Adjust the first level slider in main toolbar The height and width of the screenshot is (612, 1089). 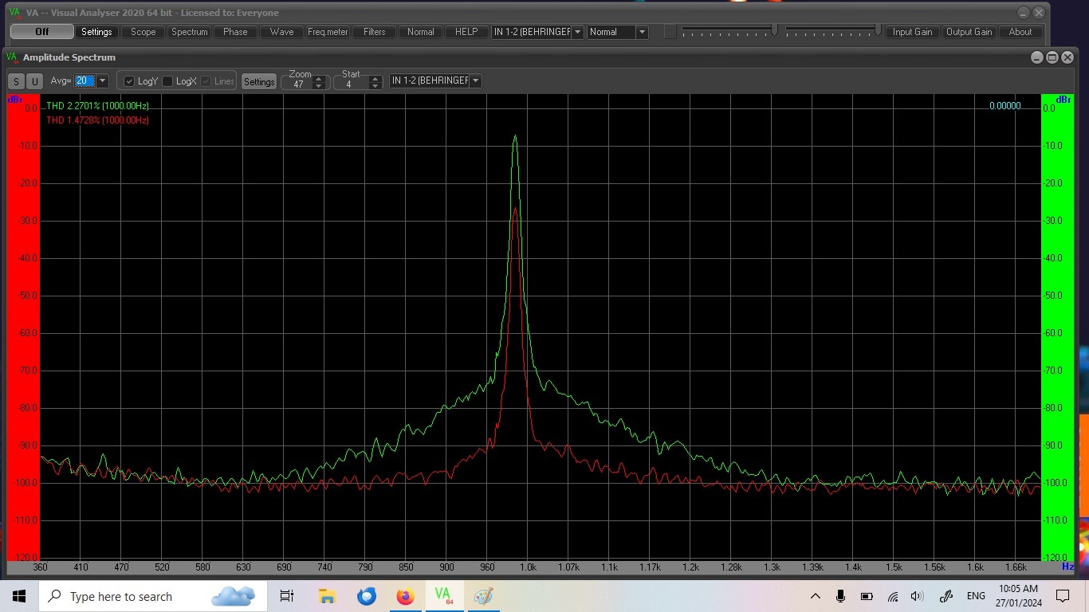(729, 30)
